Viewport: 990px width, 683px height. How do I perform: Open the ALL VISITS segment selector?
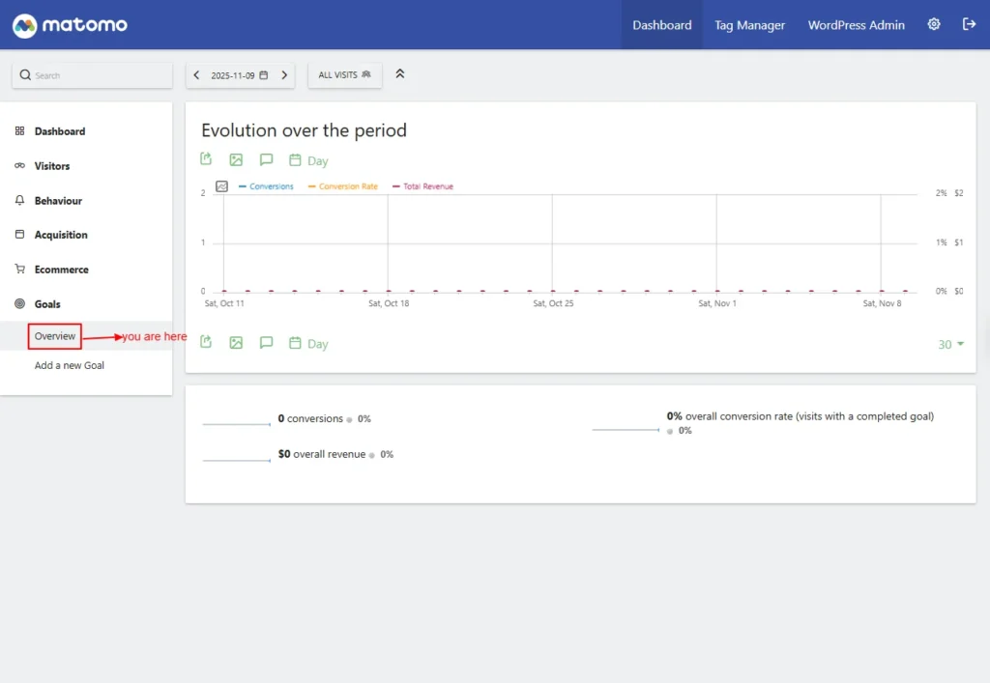click(x=344, y=75)
